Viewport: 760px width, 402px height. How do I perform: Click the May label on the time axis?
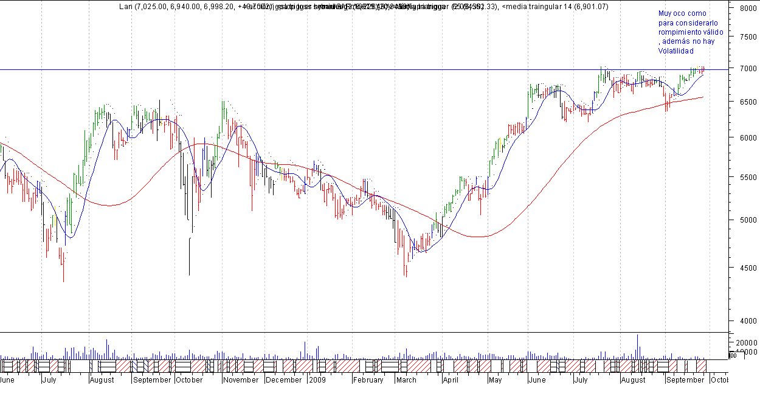(495, 380)
